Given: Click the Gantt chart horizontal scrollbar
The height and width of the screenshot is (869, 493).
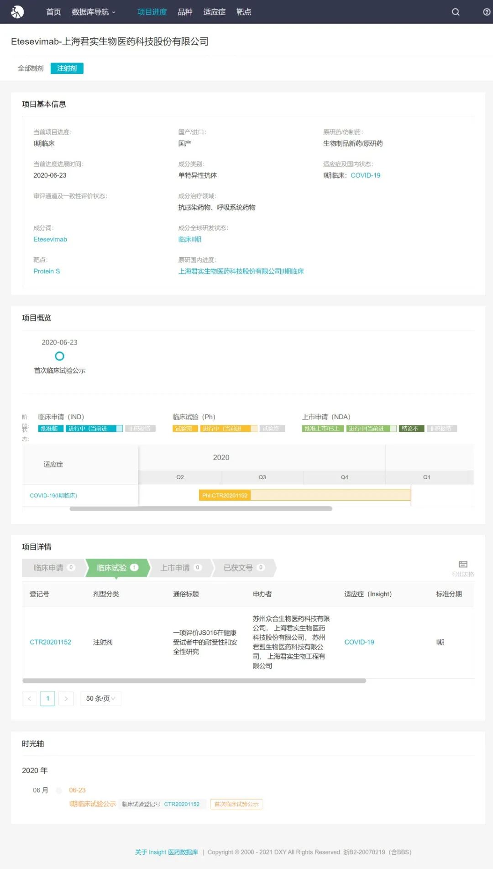Looking at the screenshot, I should 201,508.
